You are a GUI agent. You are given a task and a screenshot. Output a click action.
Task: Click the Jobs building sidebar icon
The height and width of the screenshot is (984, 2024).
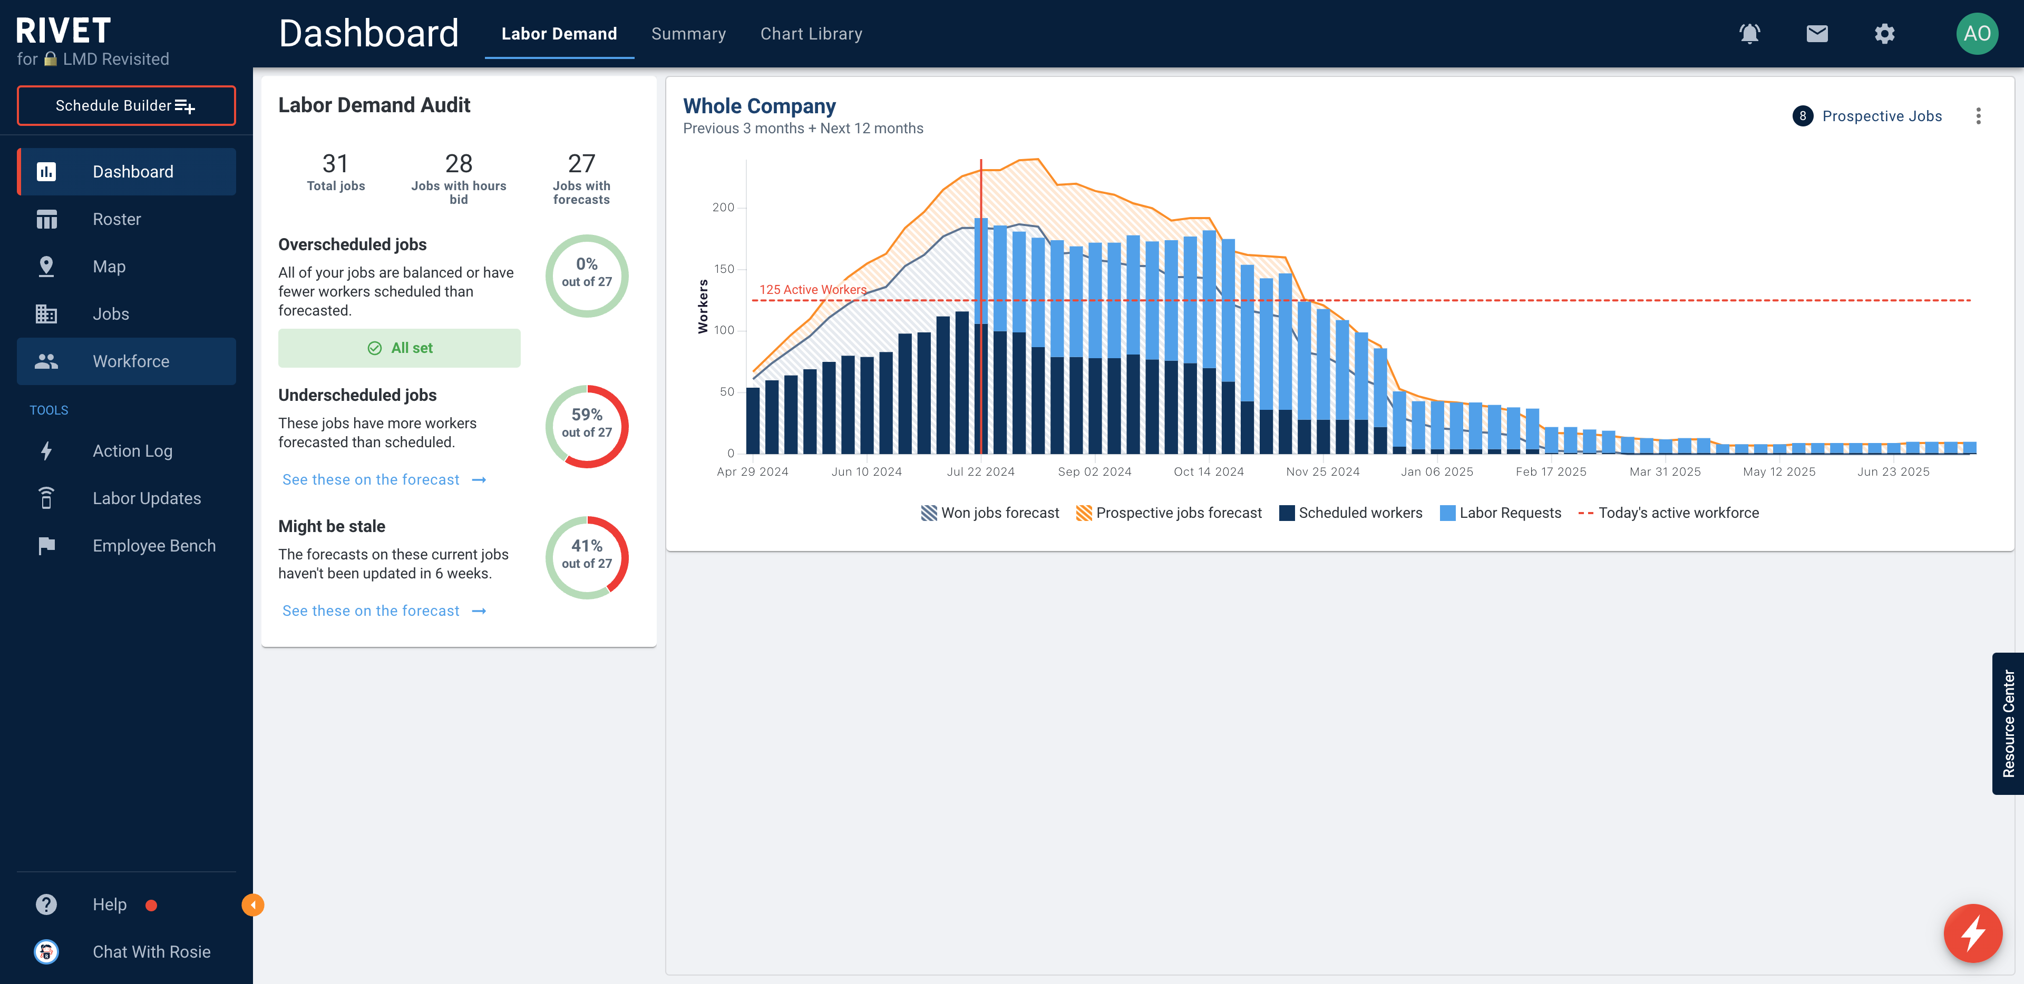point(46,314)
